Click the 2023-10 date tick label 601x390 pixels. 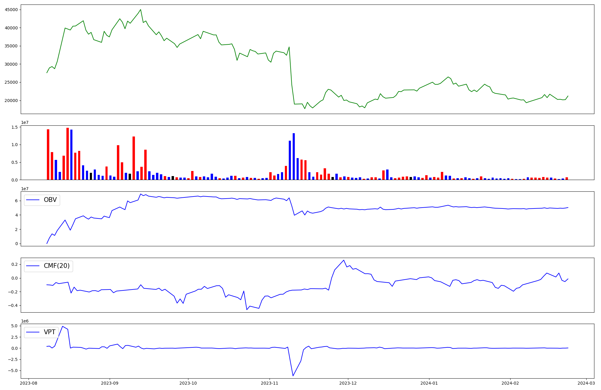tap(188, 383)
